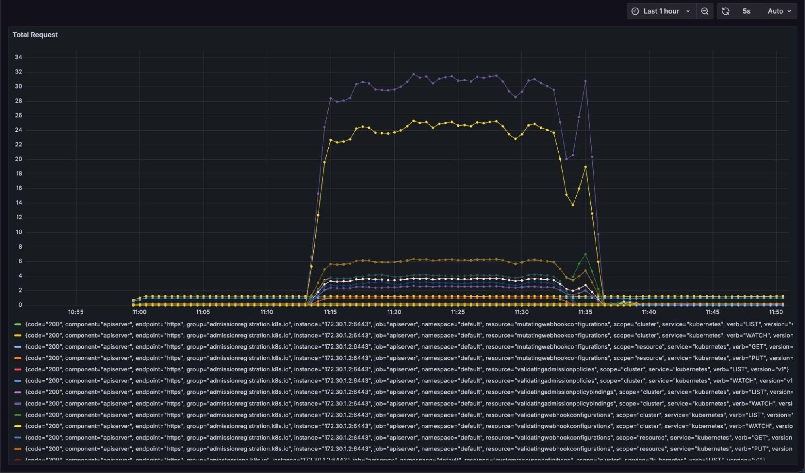This screenshot has width=805, height=473.
Task: Click the purple line peak near 11:35
Action: (x=585, y=81)
